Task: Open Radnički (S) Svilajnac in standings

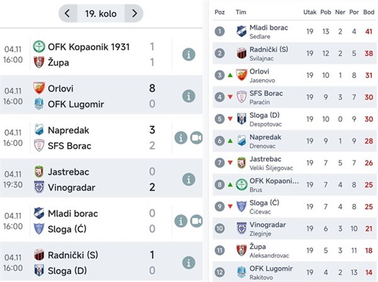Action: 269,53
